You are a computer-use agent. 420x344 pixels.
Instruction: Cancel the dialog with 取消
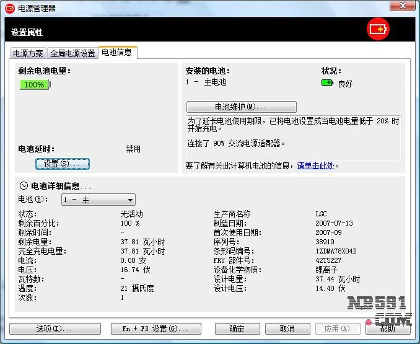click(x=287, y=329)
